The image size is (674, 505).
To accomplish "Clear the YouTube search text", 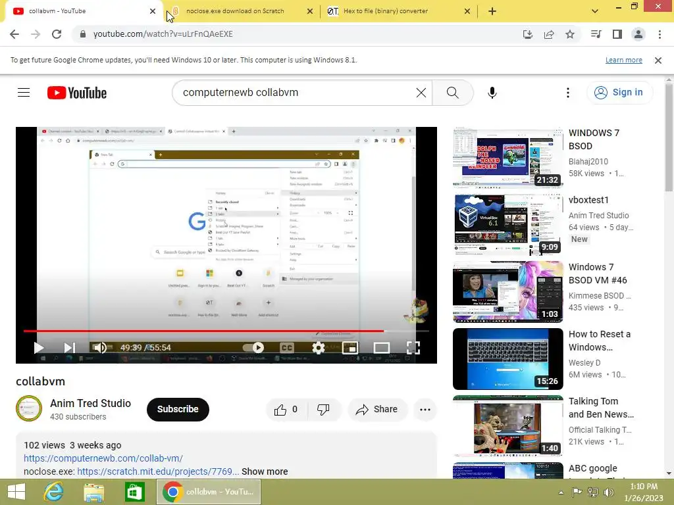I will tap(421, 92).
